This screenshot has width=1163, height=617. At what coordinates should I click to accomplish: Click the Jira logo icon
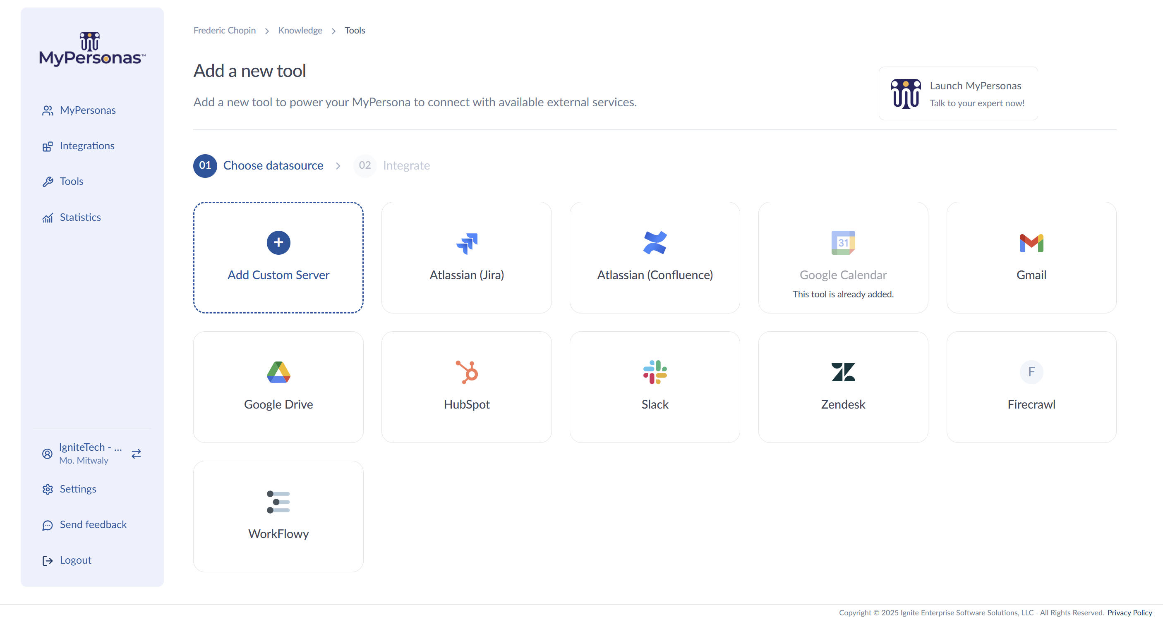pos(467,243)
